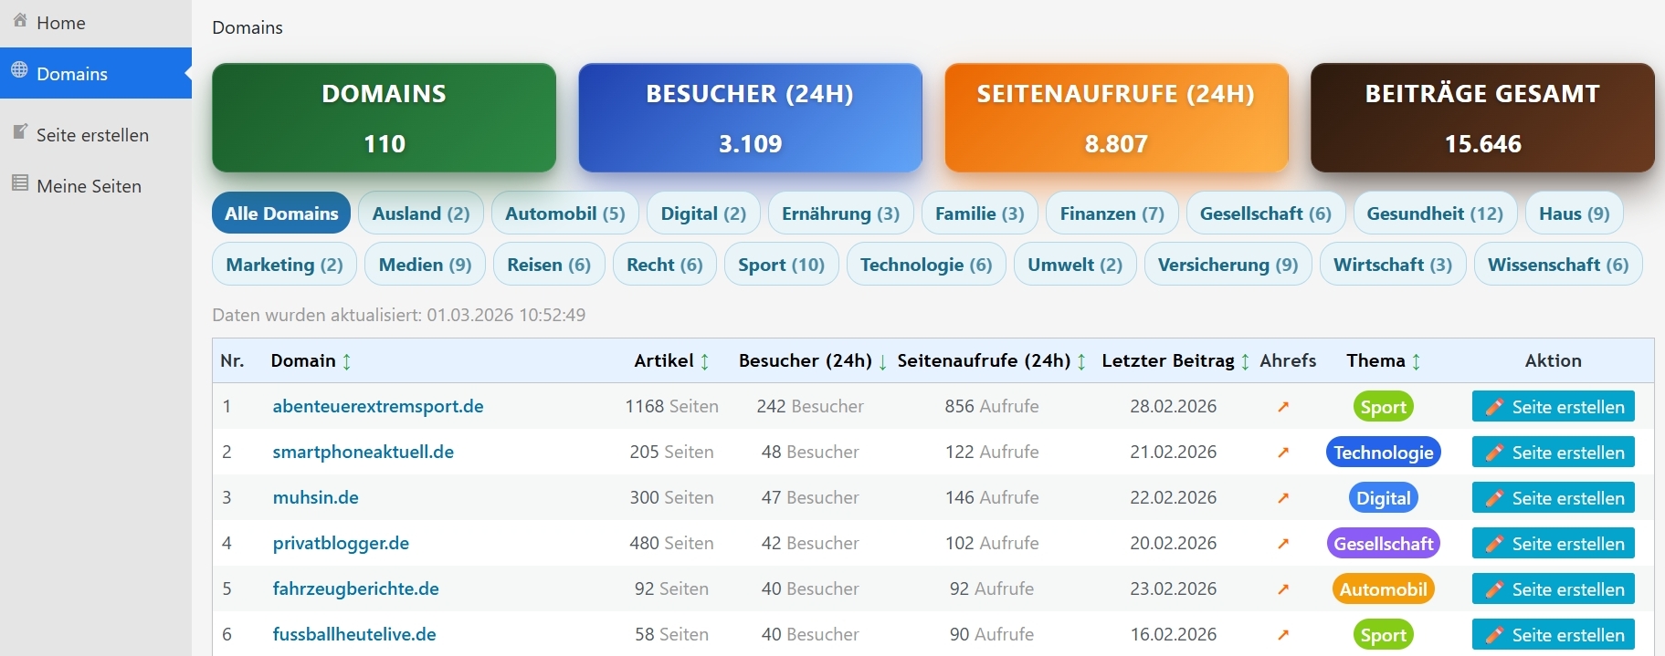This screenshot has height=656, width=1665.
Task: Click the BEITRÄGE GESAMT stat card
Action: point(1482,118)
